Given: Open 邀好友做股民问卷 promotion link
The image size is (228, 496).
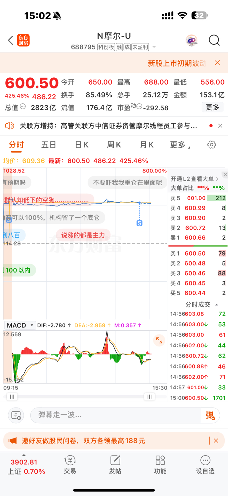Looking at the screenshot, I should pos(83,441).
